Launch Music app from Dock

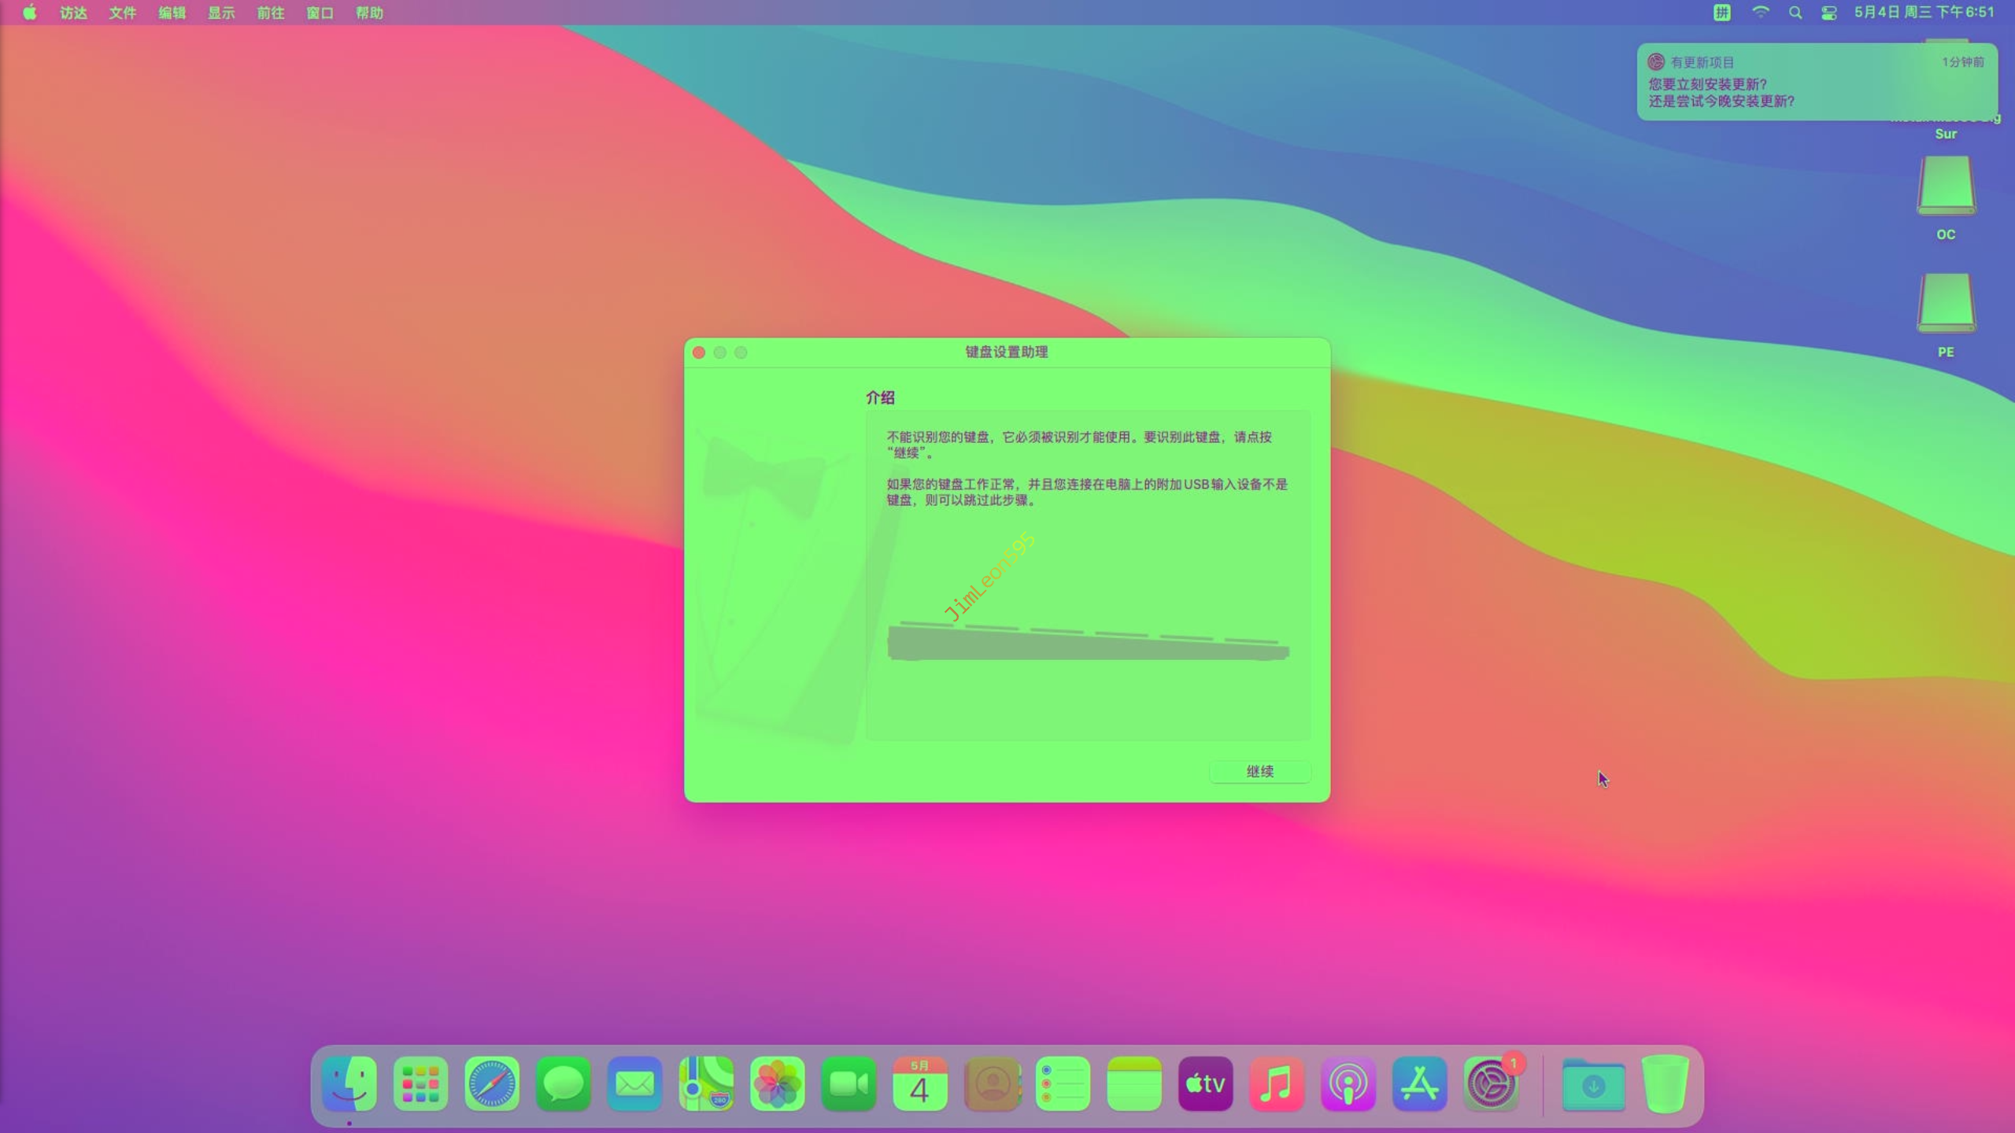1277,1083
